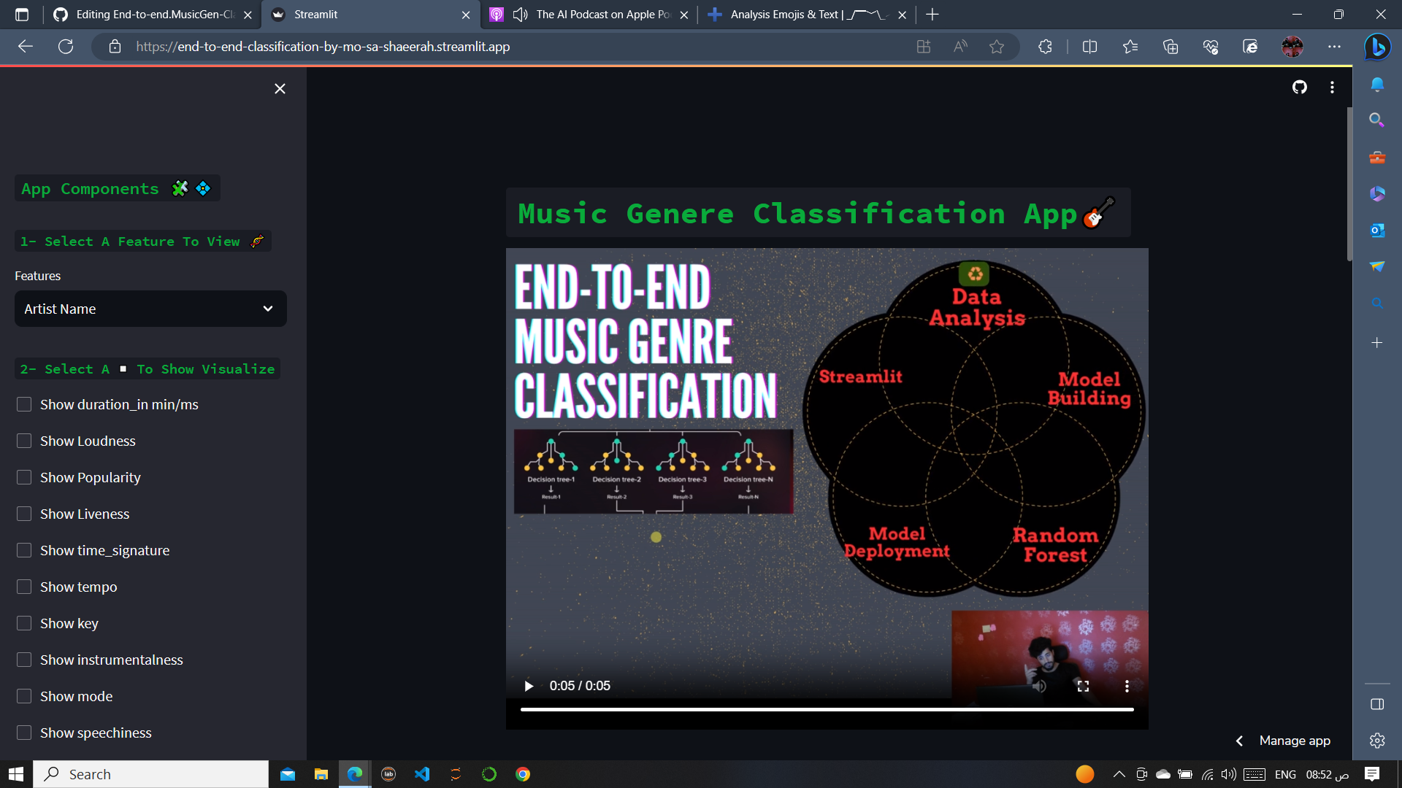Open the GitHub repository icon in app header
The width and height of the screenshot is (1402, 788).
tap(1299, 88)
